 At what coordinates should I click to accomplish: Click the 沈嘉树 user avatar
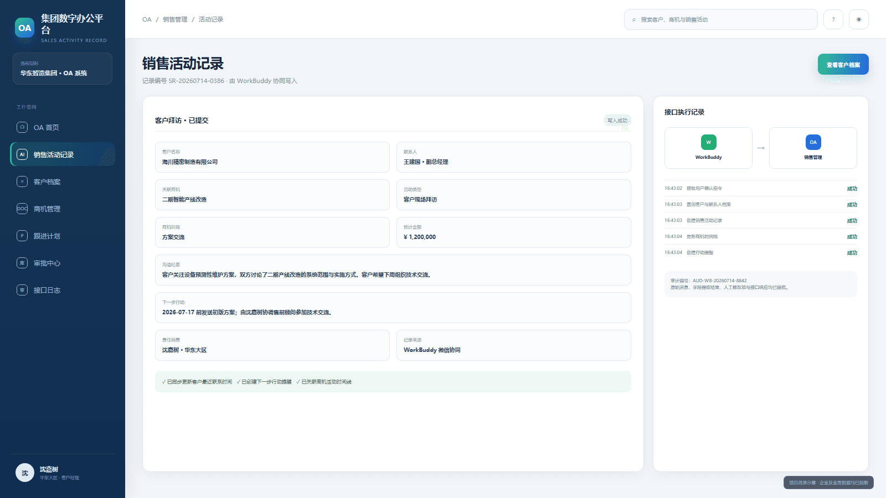[25, 473]
